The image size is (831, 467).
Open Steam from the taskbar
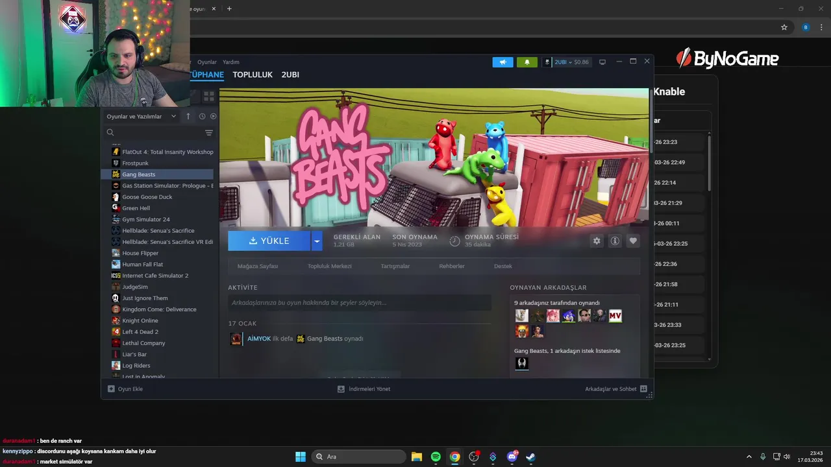[x=531, y=457]
